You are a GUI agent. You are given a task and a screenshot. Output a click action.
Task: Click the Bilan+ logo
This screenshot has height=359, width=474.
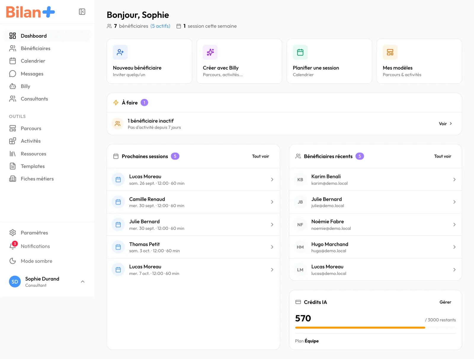[x=31, y=12]
